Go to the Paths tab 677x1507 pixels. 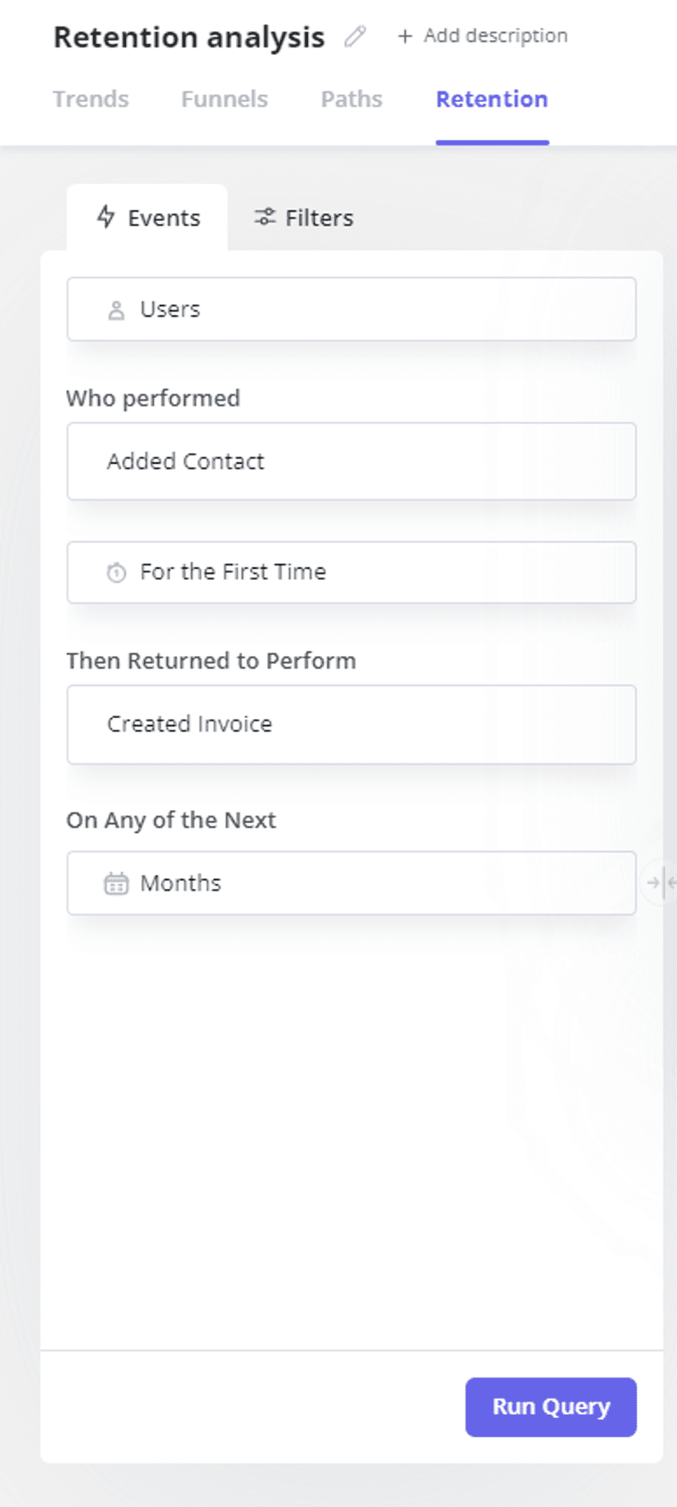[351, 99]
